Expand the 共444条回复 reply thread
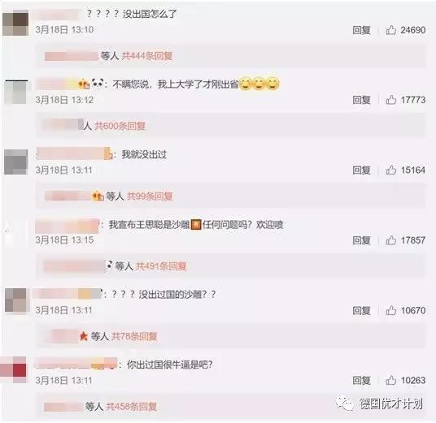This screenshot has width=436, height=423. tap(147, 56)
